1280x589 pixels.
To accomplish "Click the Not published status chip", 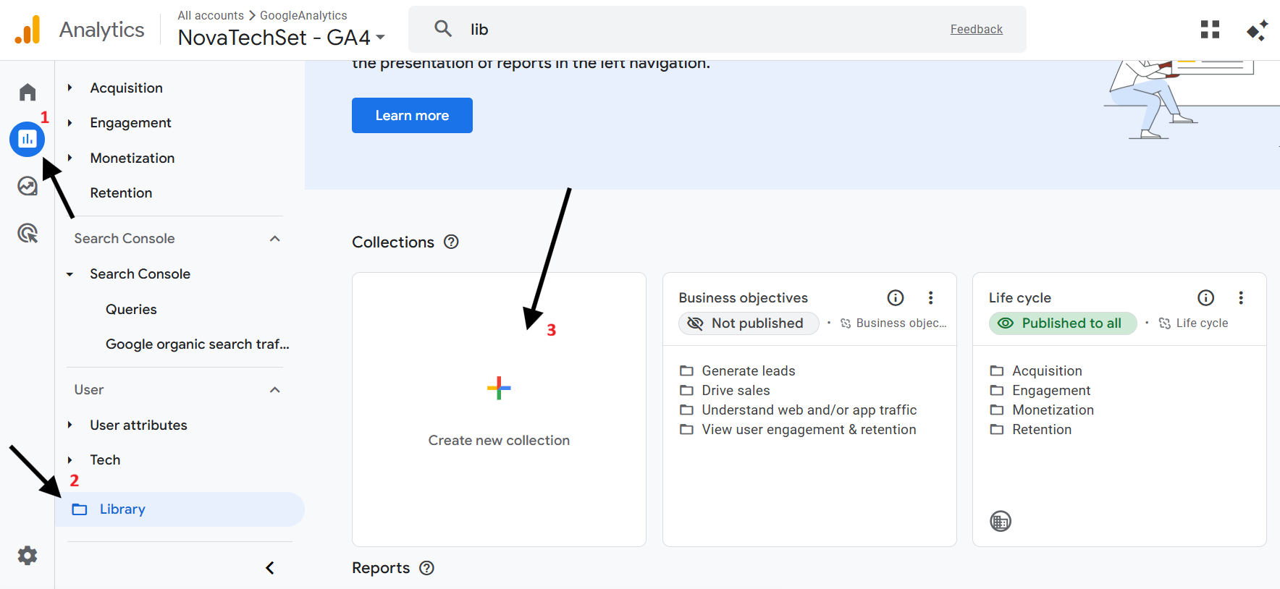I will coord(749,323).
